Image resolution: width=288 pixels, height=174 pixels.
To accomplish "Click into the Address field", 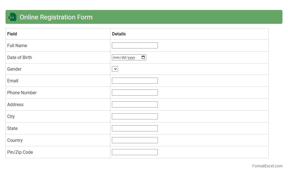I will point(135,104).
